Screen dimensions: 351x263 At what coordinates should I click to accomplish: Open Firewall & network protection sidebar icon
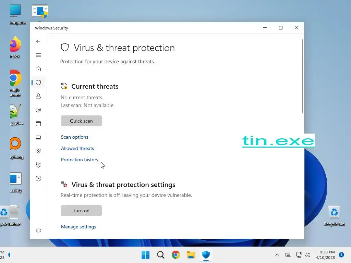38,110
